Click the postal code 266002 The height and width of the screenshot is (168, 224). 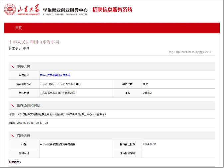click(x=147, y=93)
